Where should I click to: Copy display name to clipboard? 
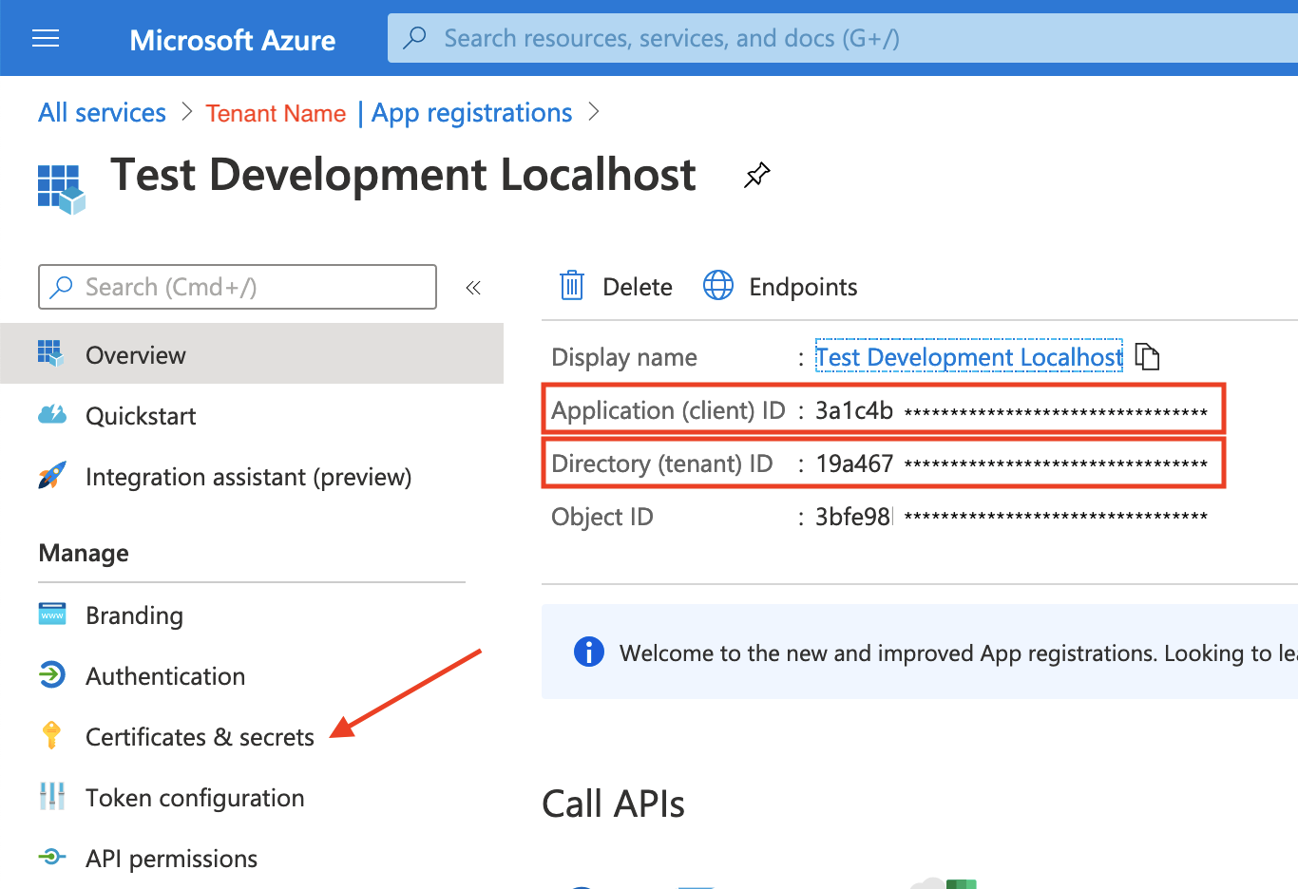click(1148, 356)
